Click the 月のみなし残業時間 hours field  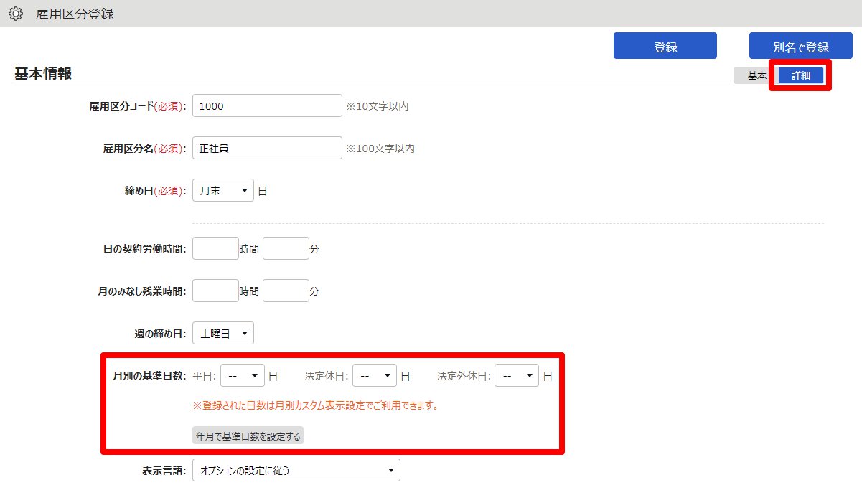(x=215, y=291)
